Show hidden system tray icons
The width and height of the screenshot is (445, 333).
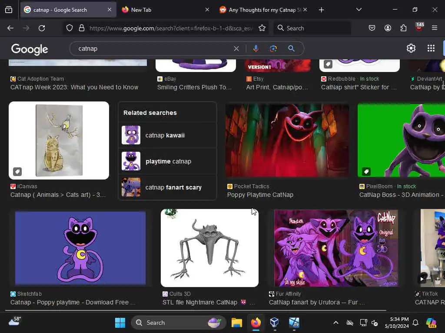click(x=336, y=323)
